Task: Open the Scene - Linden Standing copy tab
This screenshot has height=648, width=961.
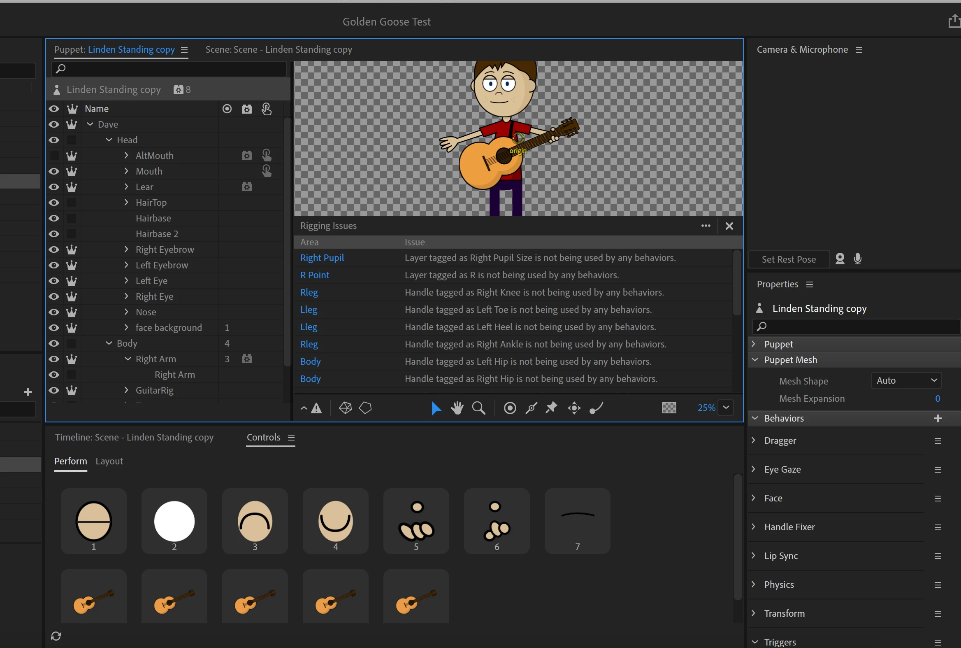Action: pyautogui.click(x=279, y=49)
